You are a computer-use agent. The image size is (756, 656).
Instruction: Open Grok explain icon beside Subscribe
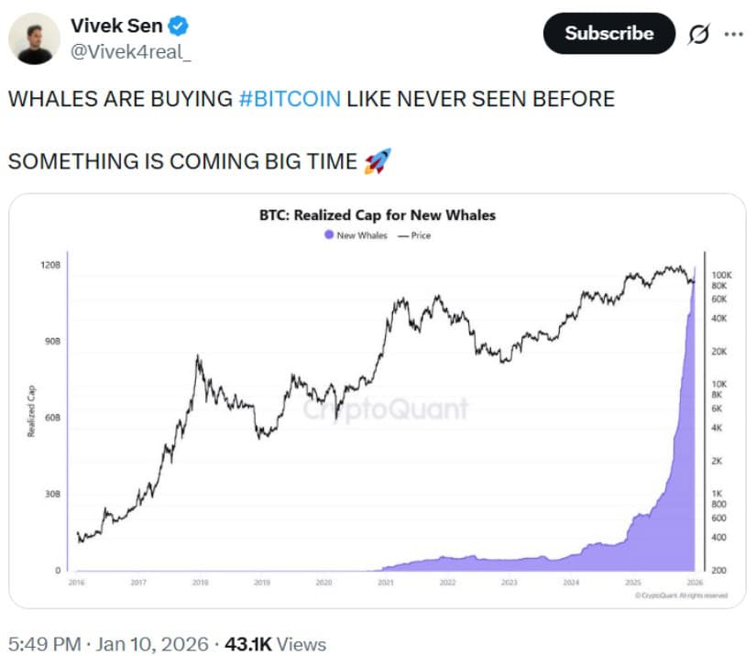click(x=697, y=34)
